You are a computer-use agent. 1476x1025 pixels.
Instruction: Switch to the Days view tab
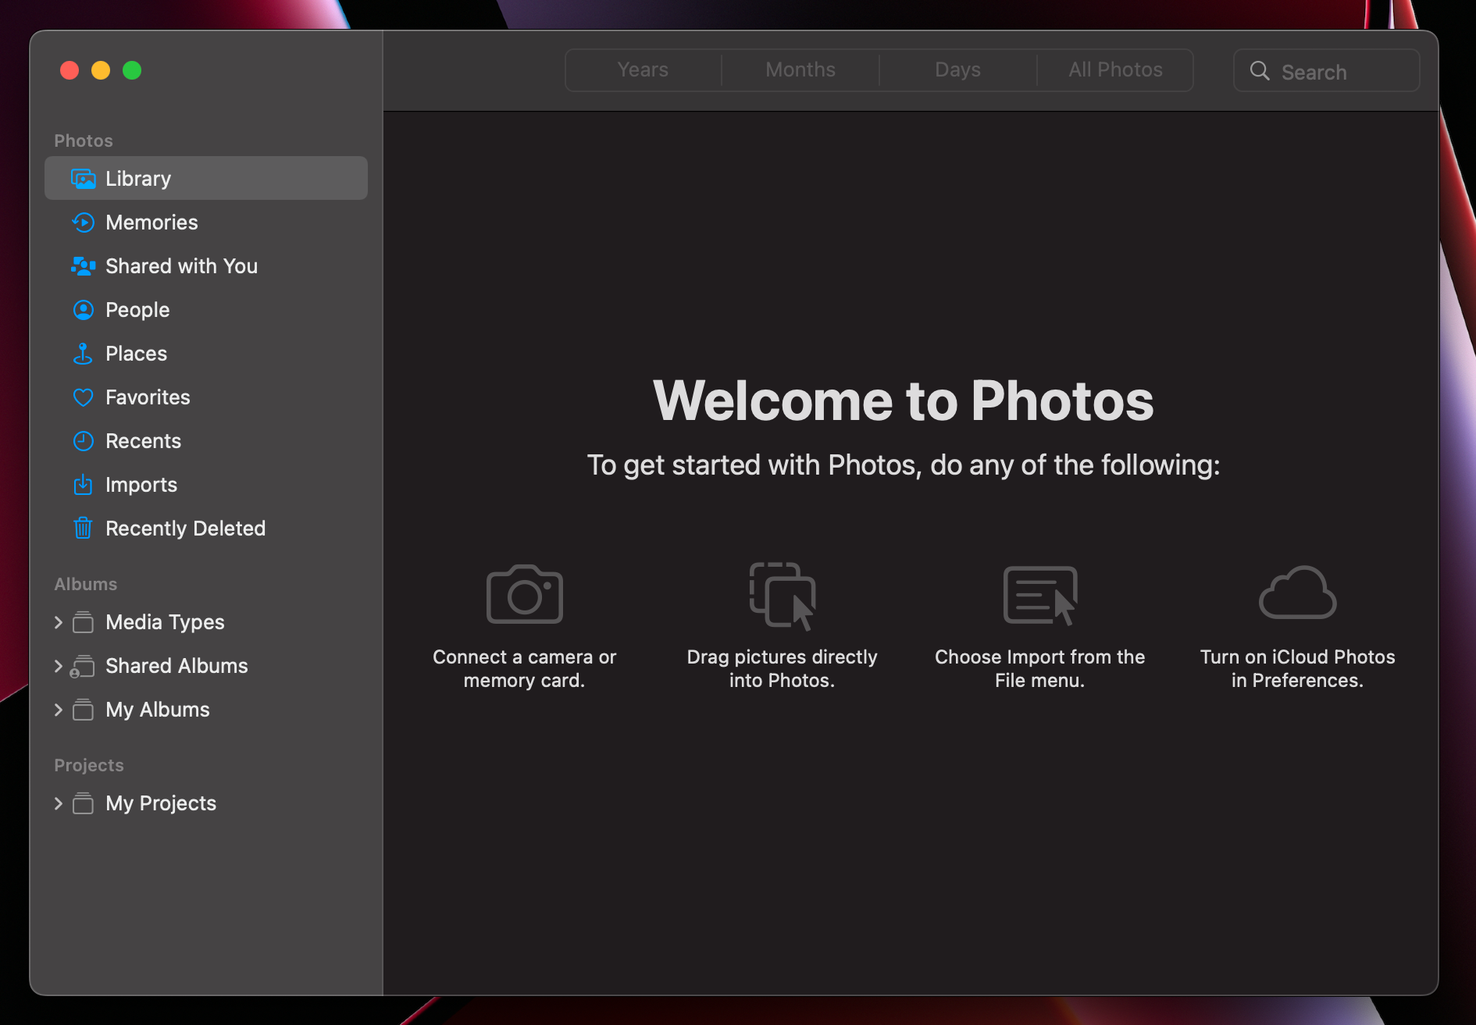tap(958, 70)
